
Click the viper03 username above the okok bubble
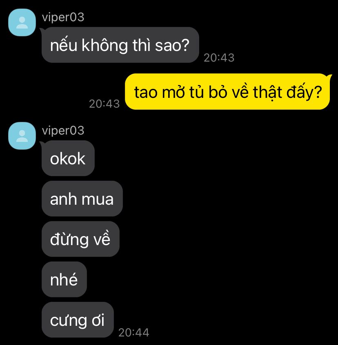pyautogui.click(x=63, y=130)
